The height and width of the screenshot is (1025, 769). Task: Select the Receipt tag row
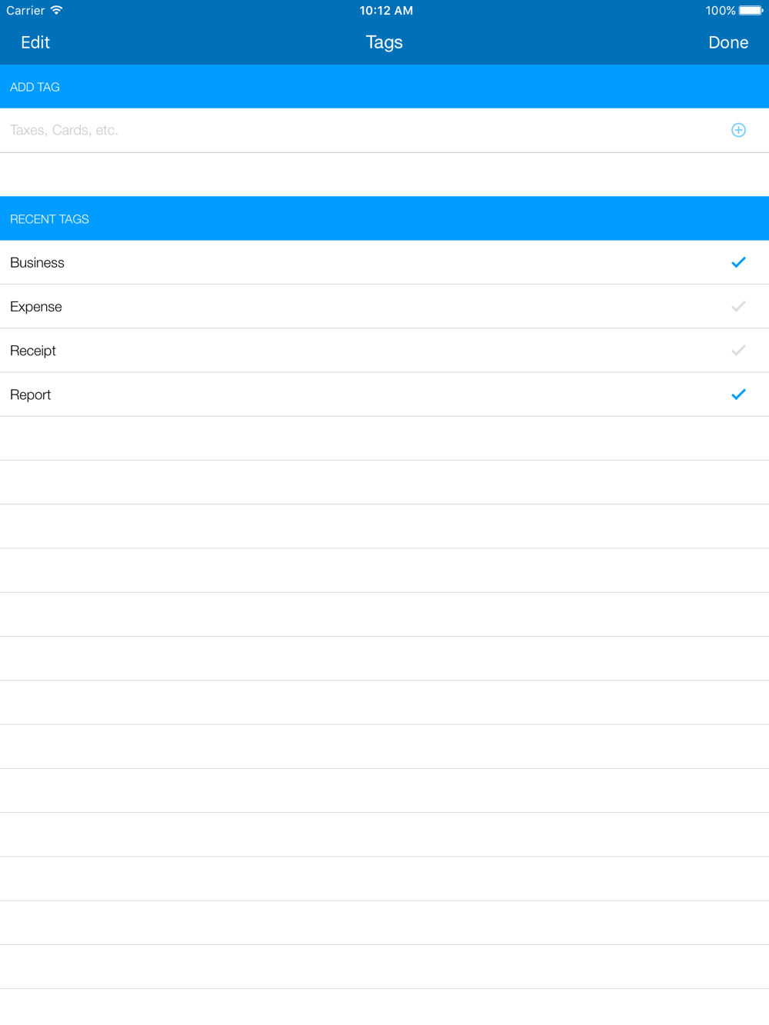[384, 351]
